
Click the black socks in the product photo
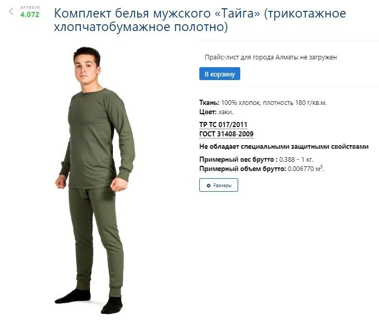90,302
